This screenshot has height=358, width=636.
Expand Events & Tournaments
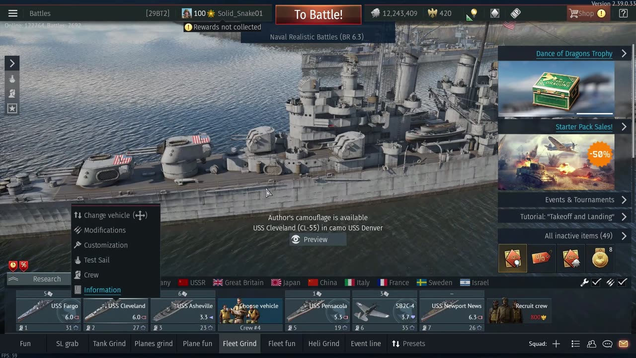click(563, 200)
